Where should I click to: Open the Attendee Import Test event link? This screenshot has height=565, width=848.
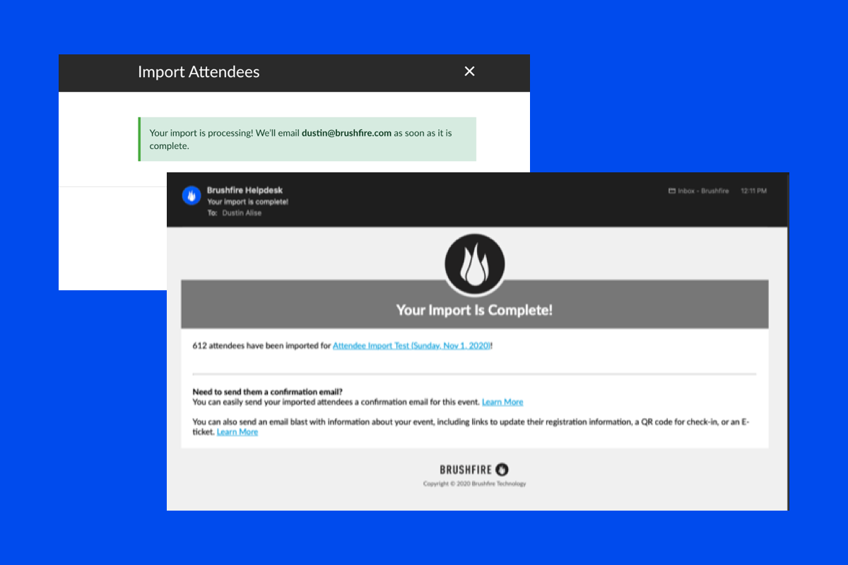411,346
